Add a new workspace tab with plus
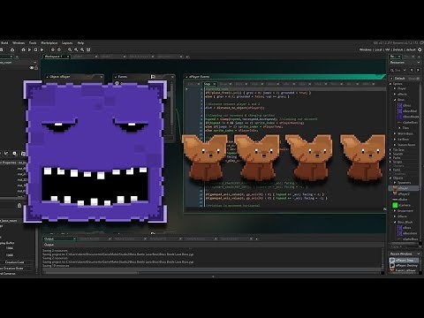 pyautogui.click(x=187, y=57)
